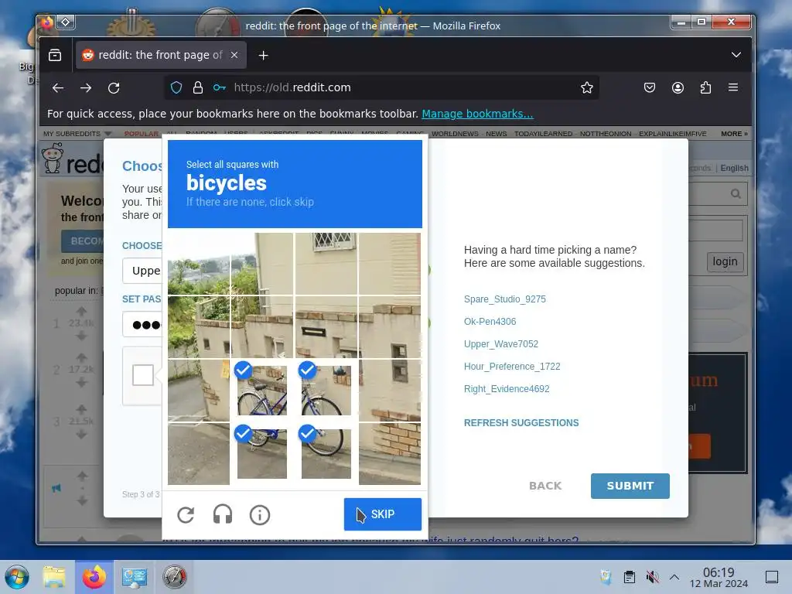Open the extensions puzzle icon
The image size is (792, 594).
(705, 87)
